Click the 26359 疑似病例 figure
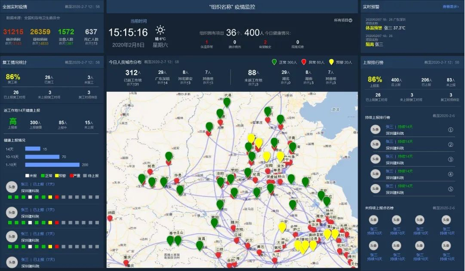465x271 pixels. (40, 32)
